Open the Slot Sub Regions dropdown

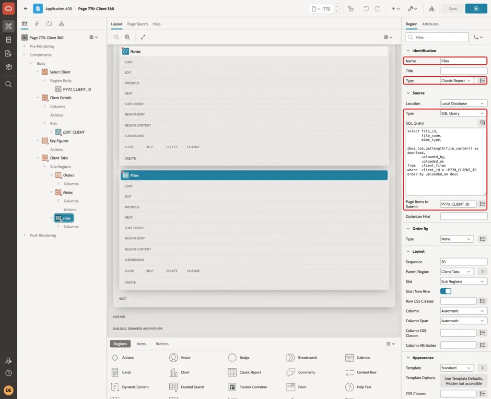[464, 282]
